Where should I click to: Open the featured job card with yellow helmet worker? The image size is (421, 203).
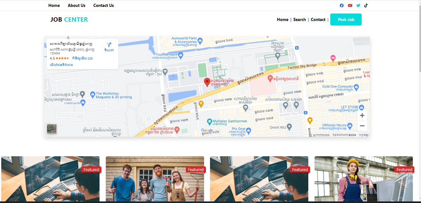pos(364,180)
